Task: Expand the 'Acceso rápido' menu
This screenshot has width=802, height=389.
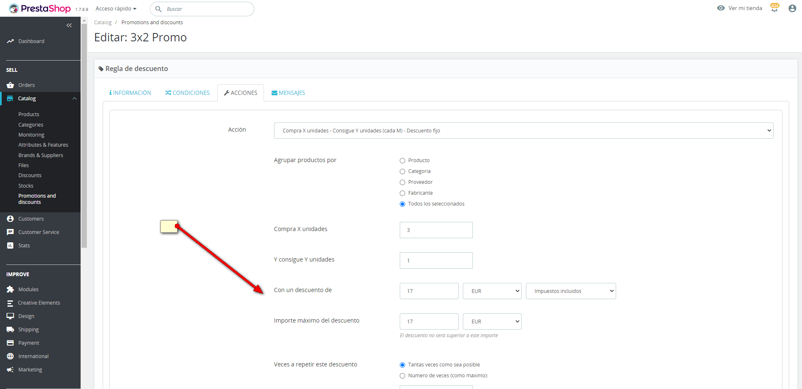Action: [x=116, y=9]
